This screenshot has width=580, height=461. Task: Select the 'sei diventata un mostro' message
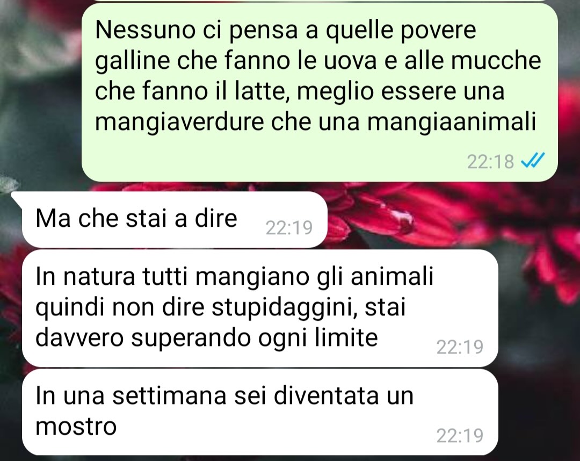click(x=260, y=412)
